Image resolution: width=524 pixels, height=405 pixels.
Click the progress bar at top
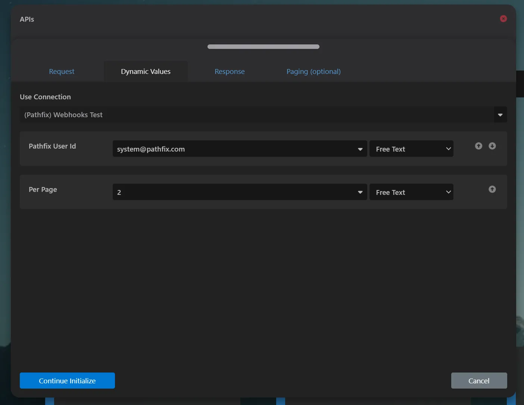click(263, 47)
